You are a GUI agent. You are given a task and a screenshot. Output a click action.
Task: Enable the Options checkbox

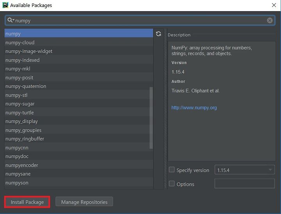tap(172, 184)
